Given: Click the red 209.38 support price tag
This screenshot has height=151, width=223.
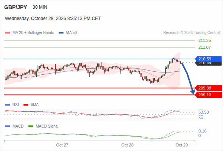Looking at the screenshot, I should 208,88.
